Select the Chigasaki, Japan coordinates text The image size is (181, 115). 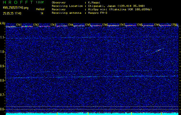point(116,6)
